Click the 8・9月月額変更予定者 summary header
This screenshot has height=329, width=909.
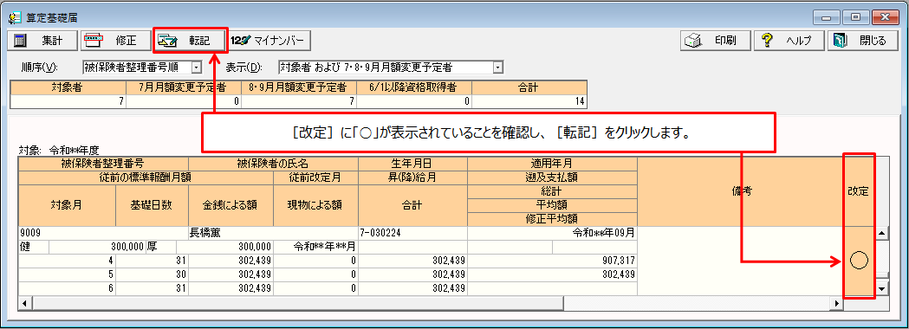point(299,87)
